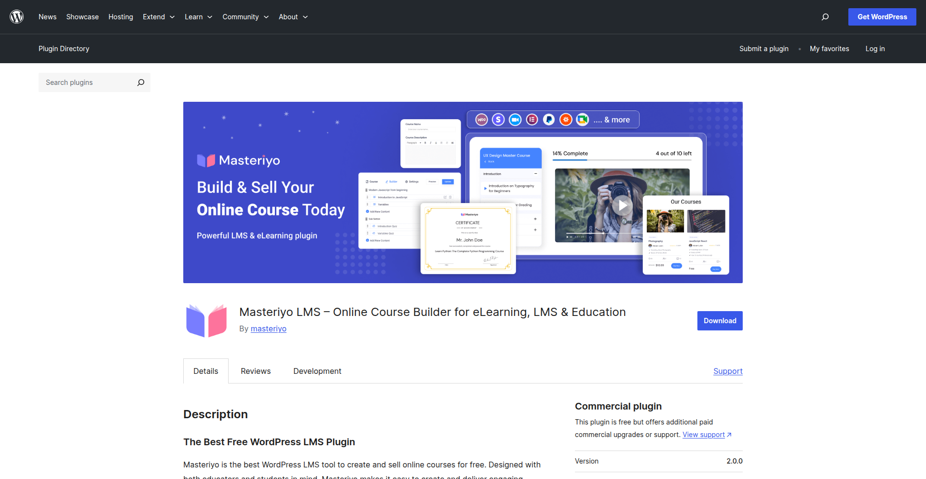Expand the About menu

tap(293, 17)
